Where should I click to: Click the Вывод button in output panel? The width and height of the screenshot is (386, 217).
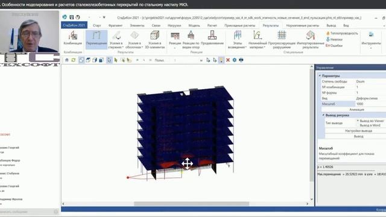coord(358,136)
